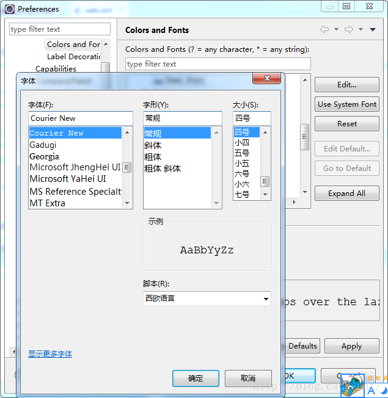388x398 pixels.
Task: Click the 取消 button in font dialog
Action: [x=248, y=378]
